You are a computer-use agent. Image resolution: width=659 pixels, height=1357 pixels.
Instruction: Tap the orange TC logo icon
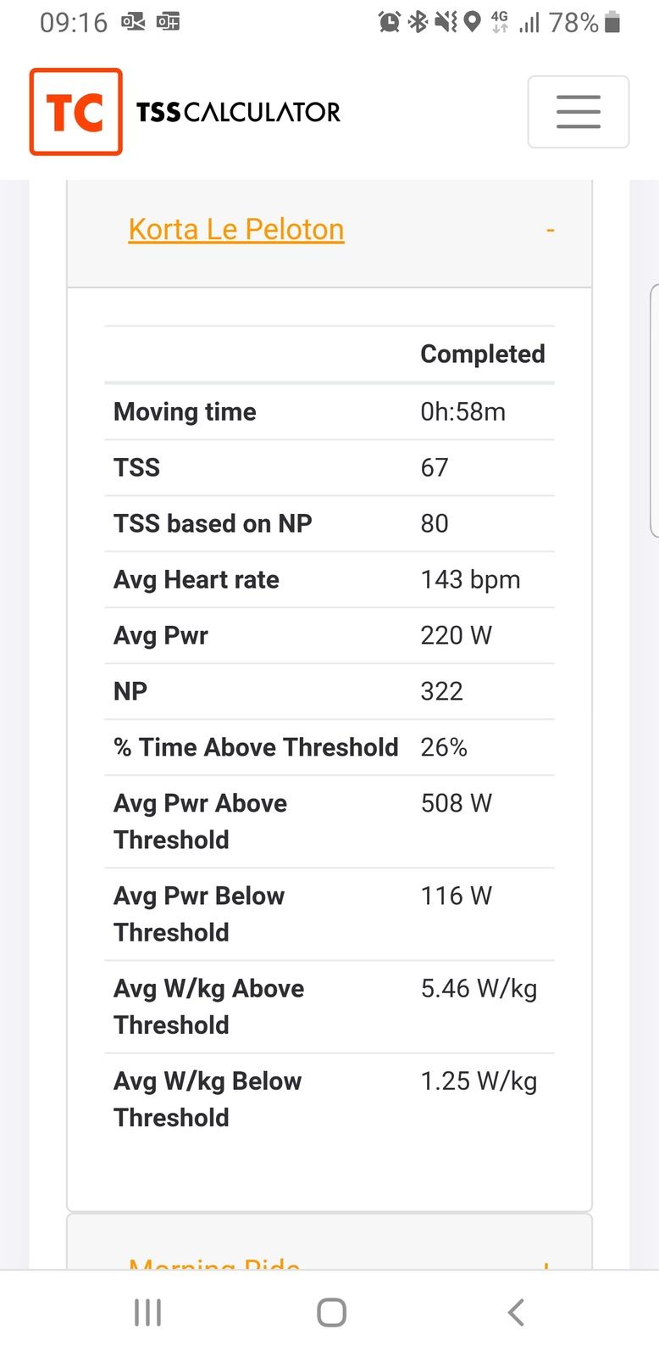[x=76, y=112]
